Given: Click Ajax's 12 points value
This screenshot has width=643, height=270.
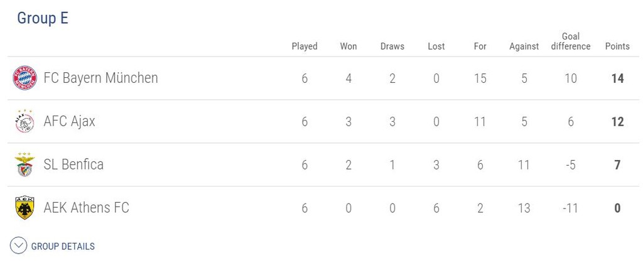Looking at the screenshot, I should tap(617, 122).
